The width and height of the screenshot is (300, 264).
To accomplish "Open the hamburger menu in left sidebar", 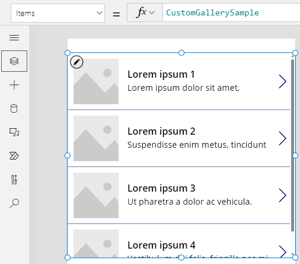I will pyautogui.click(x=14, y=37).
